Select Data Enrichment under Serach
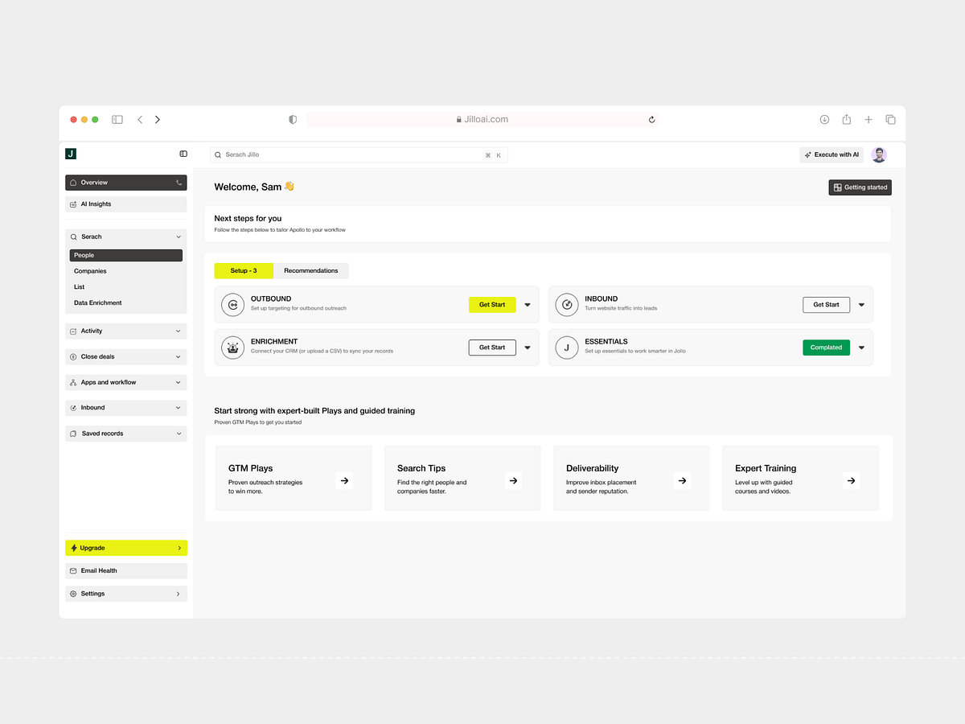 click(x=98, y=303)
